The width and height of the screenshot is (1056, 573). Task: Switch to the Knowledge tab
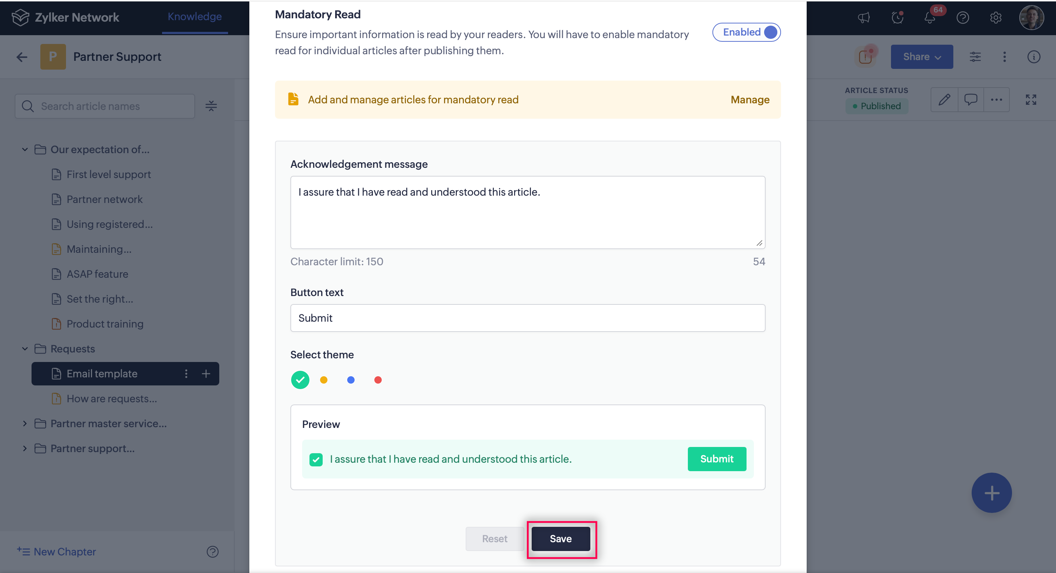point(194,17)
